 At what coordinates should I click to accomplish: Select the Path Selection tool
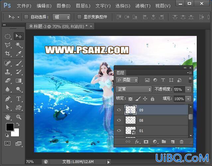[8, 107]
